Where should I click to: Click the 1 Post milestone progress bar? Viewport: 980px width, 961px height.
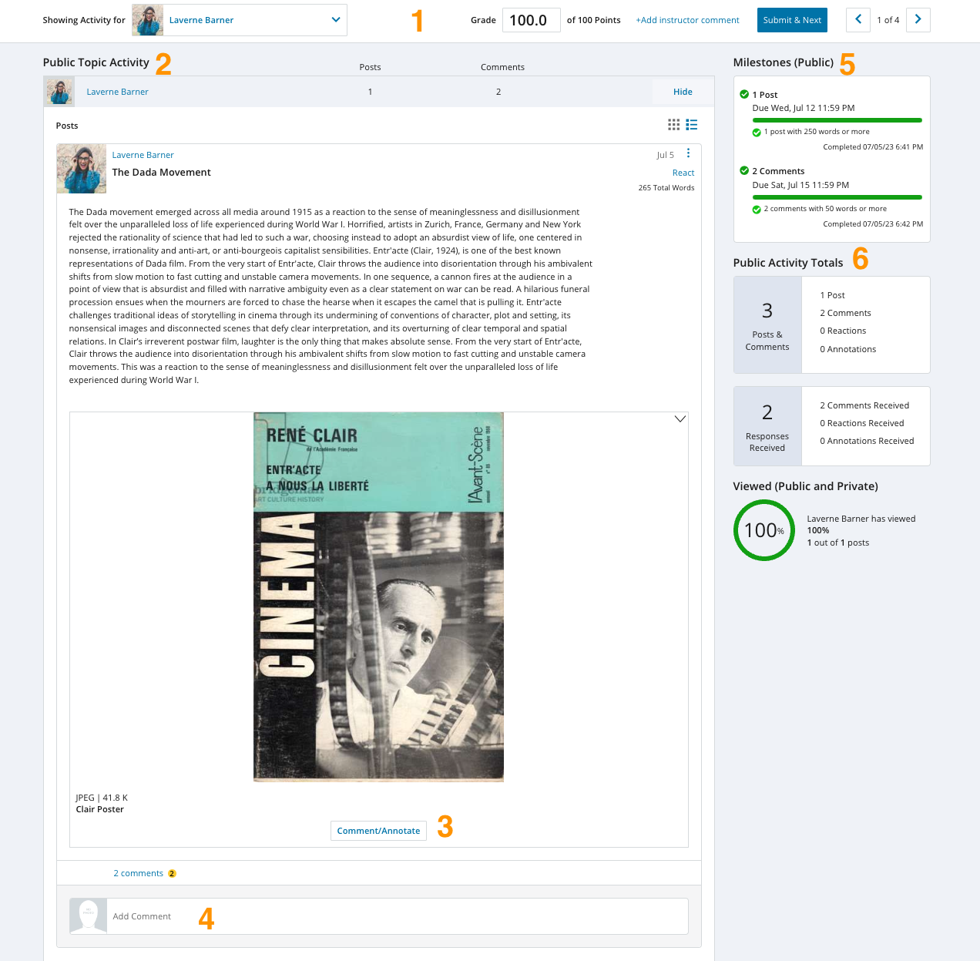837,120
